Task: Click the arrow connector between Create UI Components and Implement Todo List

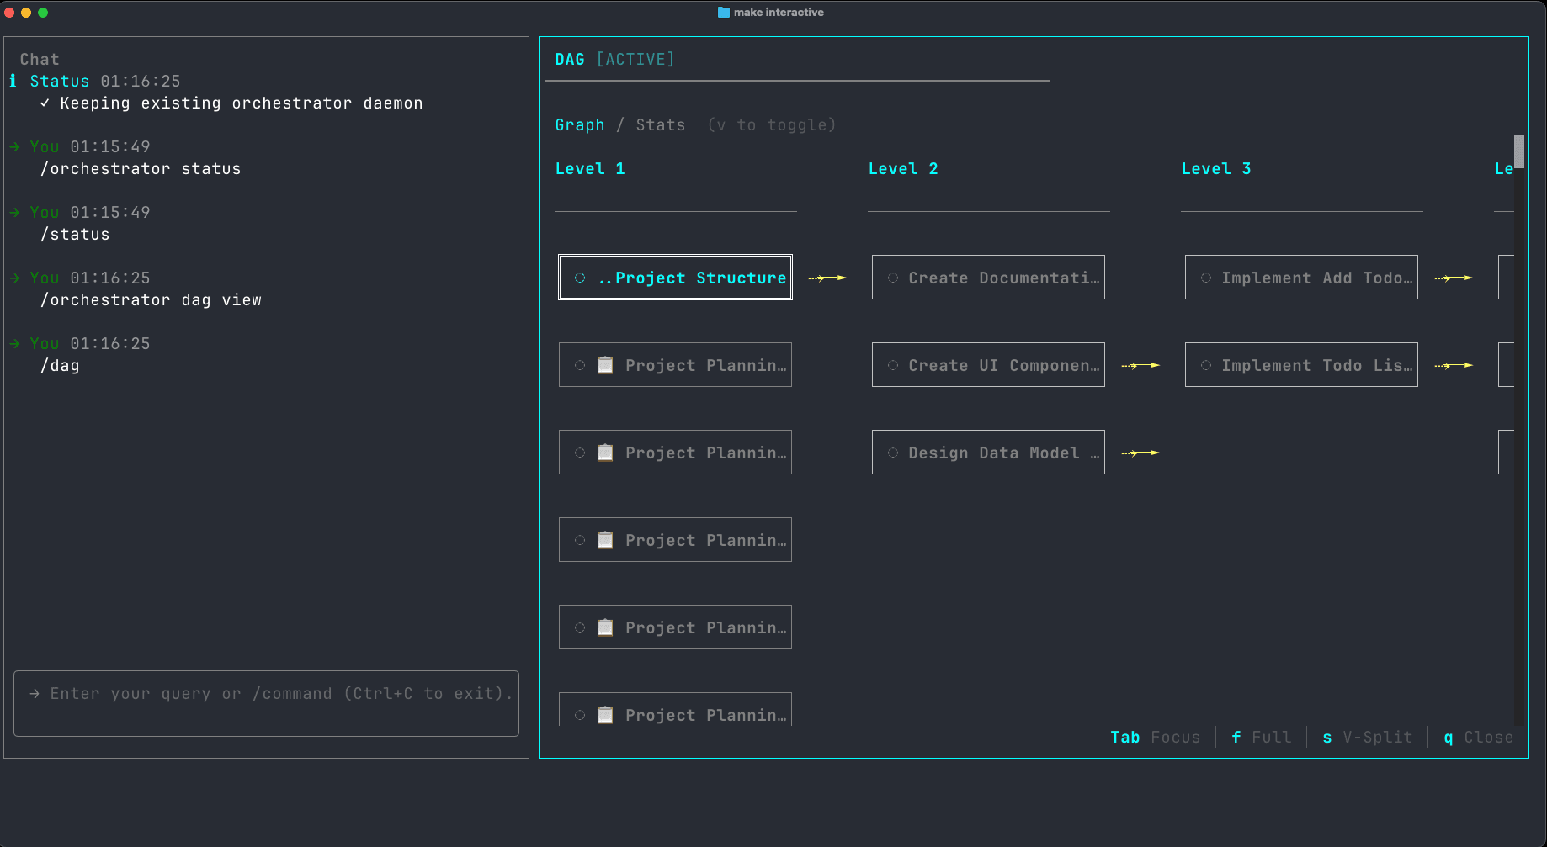Action: [x=1140, y=364]
